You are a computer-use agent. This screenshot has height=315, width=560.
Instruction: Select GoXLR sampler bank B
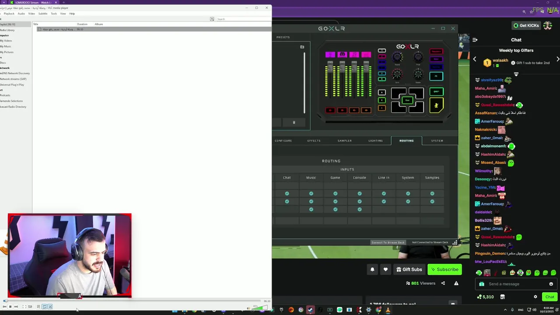[x=382, y=100]
